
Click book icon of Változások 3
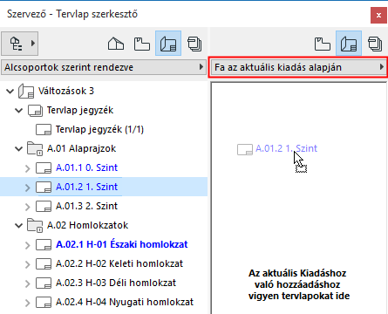pyautogui.click(x=26, y=92)
